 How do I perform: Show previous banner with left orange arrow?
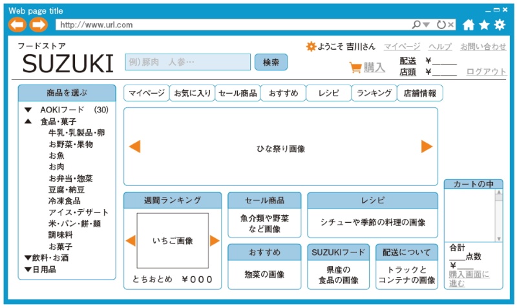(134, 147)
